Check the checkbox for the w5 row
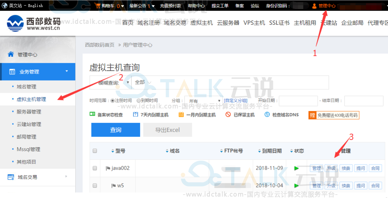 tap(95, 186)
